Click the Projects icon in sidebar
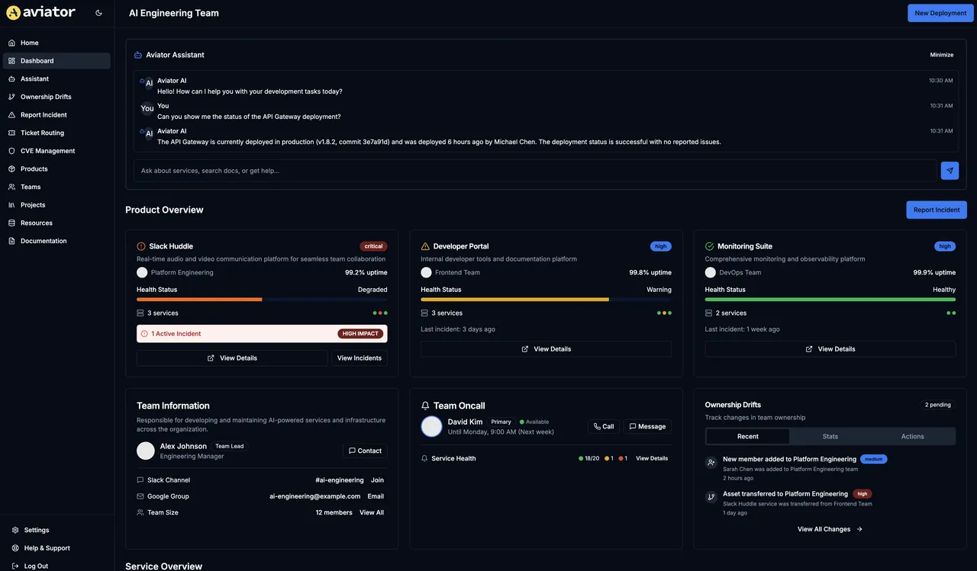This screenshot has width=977, height=571. pos(11,205)
